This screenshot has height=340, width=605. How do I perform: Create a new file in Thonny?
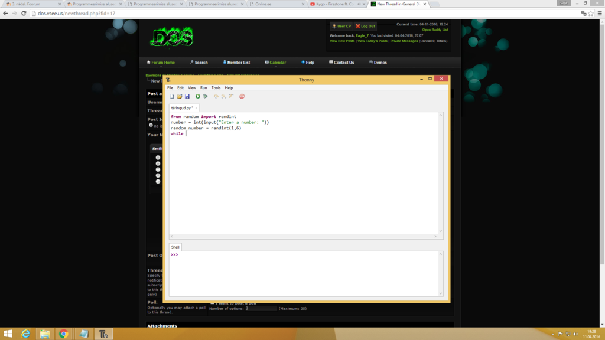click(x=172, y=96)
